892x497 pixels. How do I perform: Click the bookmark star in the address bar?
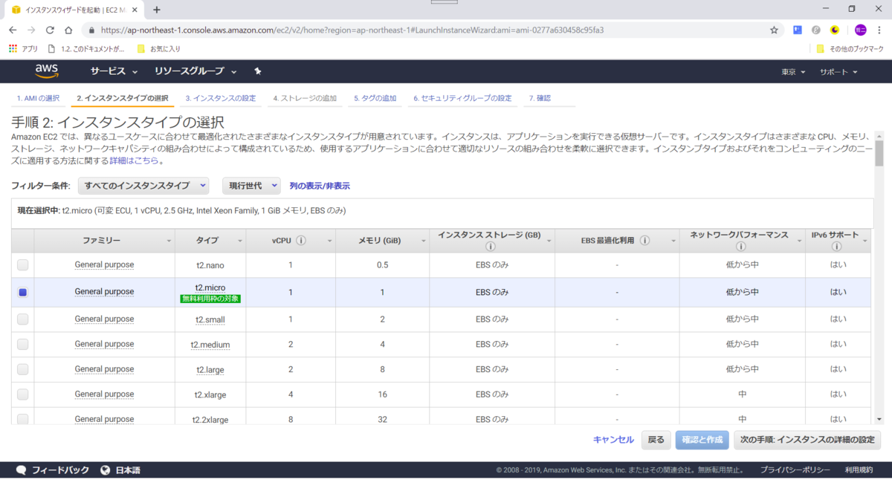coord(773,30)
